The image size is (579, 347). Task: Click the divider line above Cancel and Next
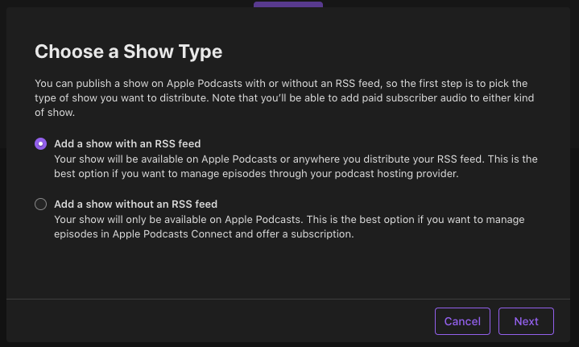click(288, 299)
